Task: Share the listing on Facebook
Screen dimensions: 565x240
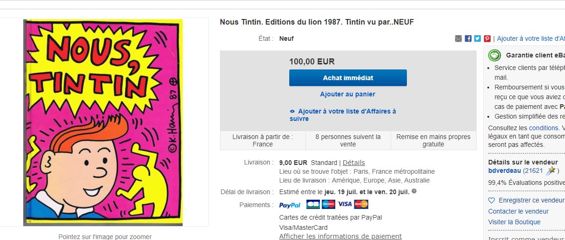Action: coord(468,38)
